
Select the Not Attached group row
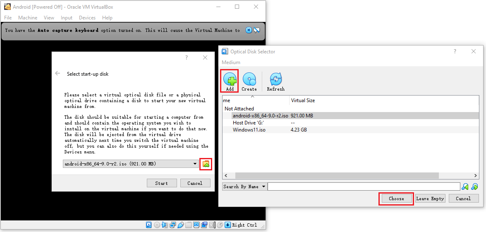[x=239, y=109]
